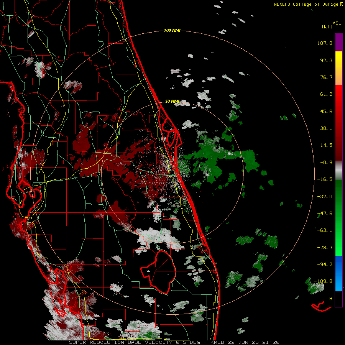Click the [KT] units label

(x=327, y=26)
